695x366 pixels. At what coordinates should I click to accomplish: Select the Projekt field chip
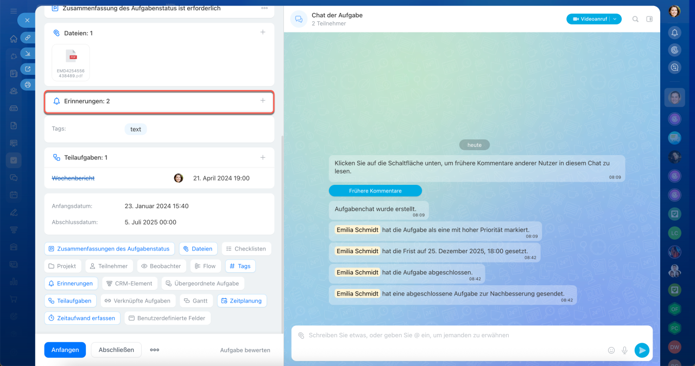[x=62, y=266]
